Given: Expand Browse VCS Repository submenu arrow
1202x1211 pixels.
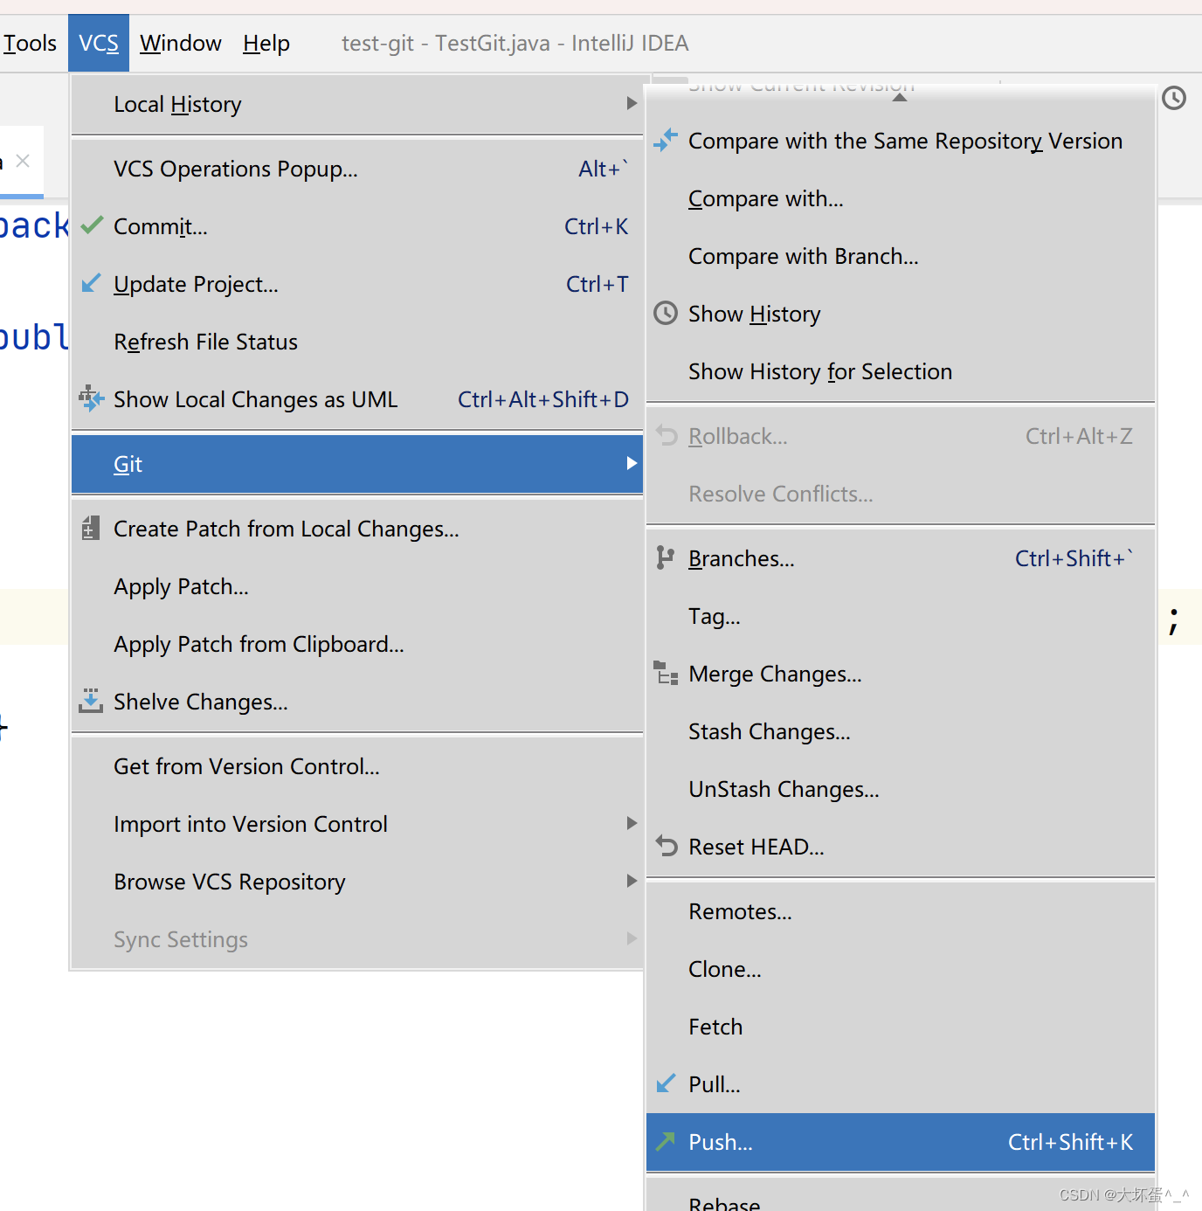Looking at the screenshot, I should (x=632, y=881).
